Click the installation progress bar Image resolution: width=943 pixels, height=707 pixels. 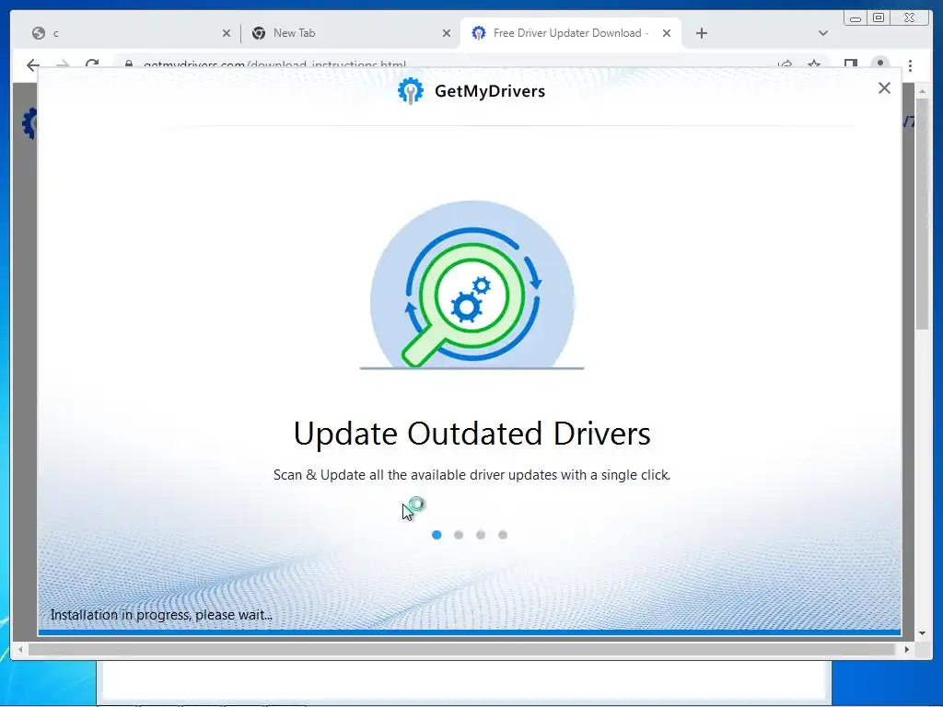tap(469, 632)
